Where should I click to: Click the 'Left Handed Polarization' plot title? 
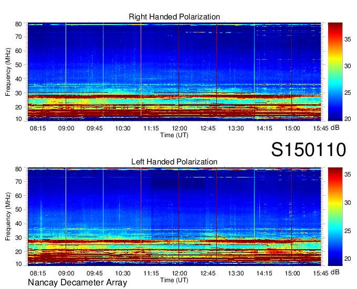pyautogui.click(x=174, y=162)
